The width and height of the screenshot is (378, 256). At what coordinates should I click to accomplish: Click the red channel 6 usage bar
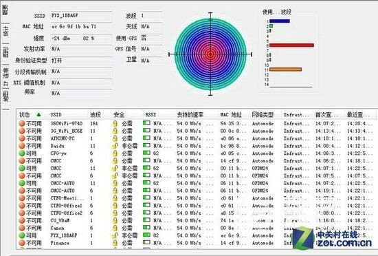[291, 45]
